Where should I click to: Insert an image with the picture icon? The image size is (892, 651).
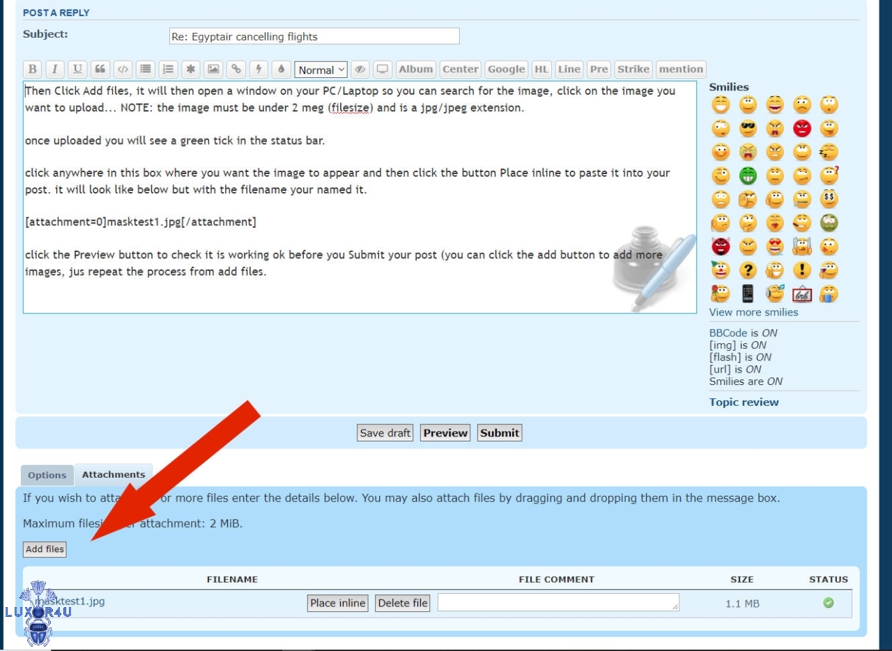click(x=213, y=69)
